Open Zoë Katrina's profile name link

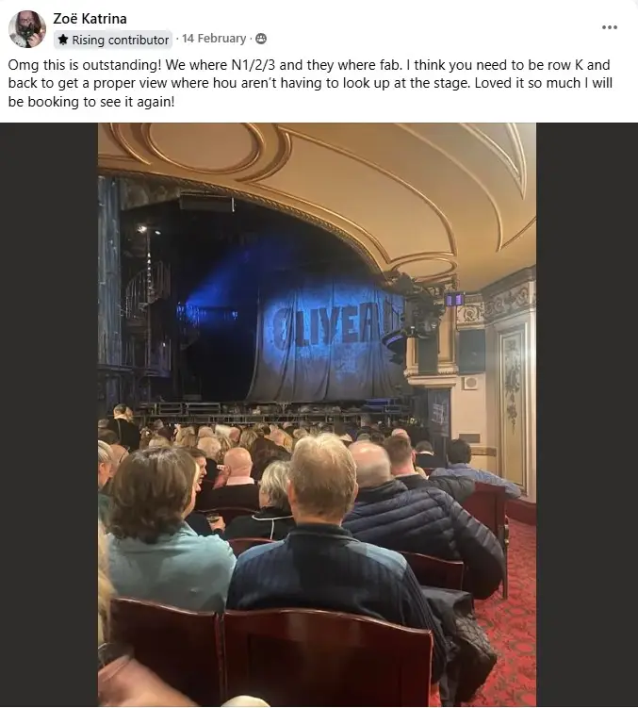pos(90,19)
